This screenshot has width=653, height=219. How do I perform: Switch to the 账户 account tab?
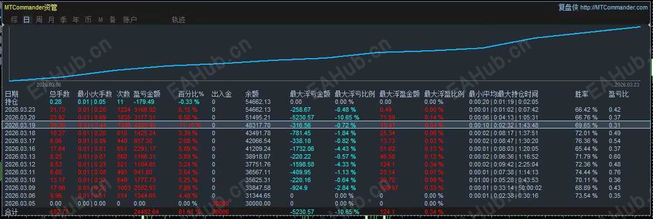[x=130, y=20]
